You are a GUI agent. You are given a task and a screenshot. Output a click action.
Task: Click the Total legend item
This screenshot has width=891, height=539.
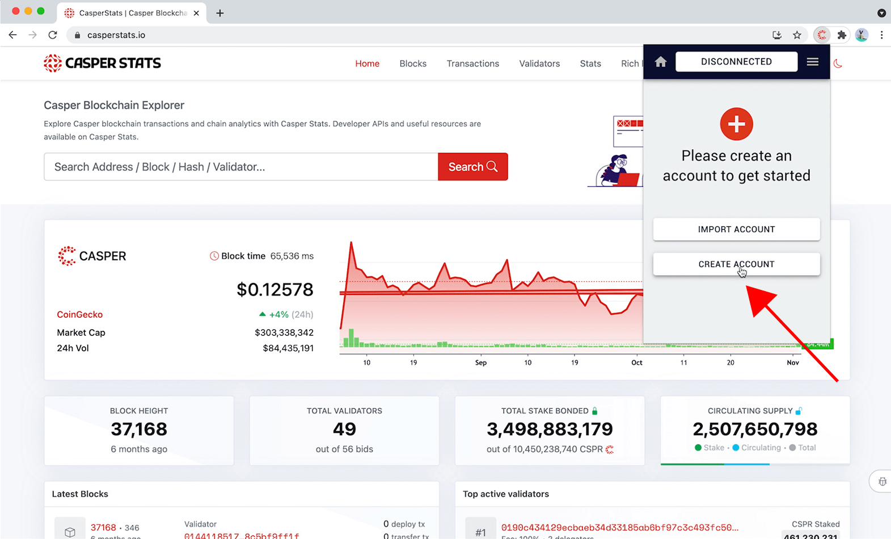tap(803, 448)
